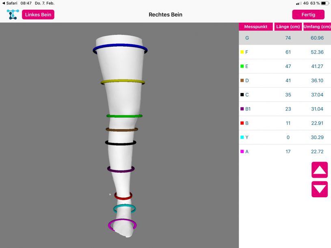This screenshot has width=331, height=248.
Task: Click the Umfang (cm) column header
Action: (317, 27)
